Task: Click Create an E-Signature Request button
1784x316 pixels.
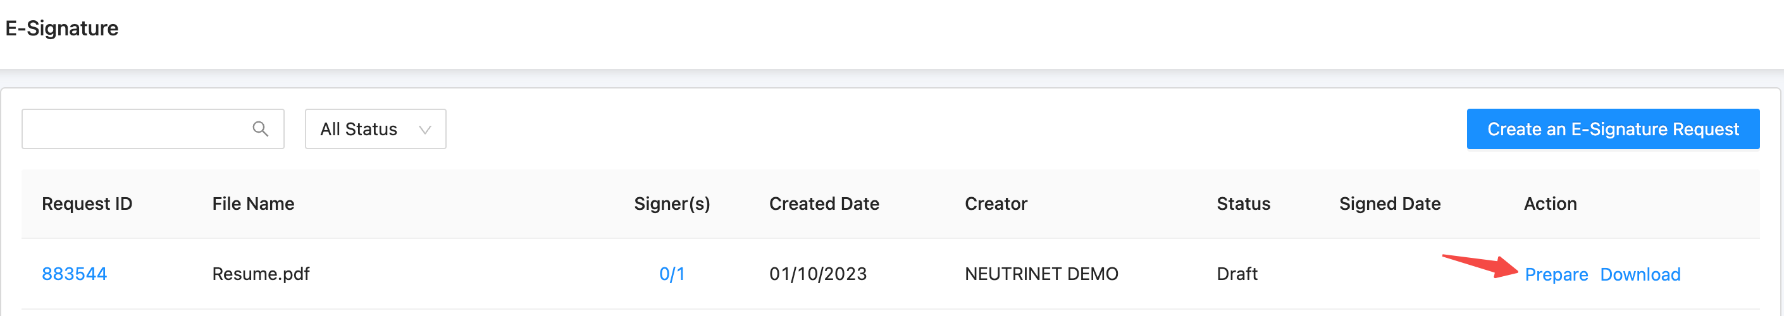Action: 1613,130
